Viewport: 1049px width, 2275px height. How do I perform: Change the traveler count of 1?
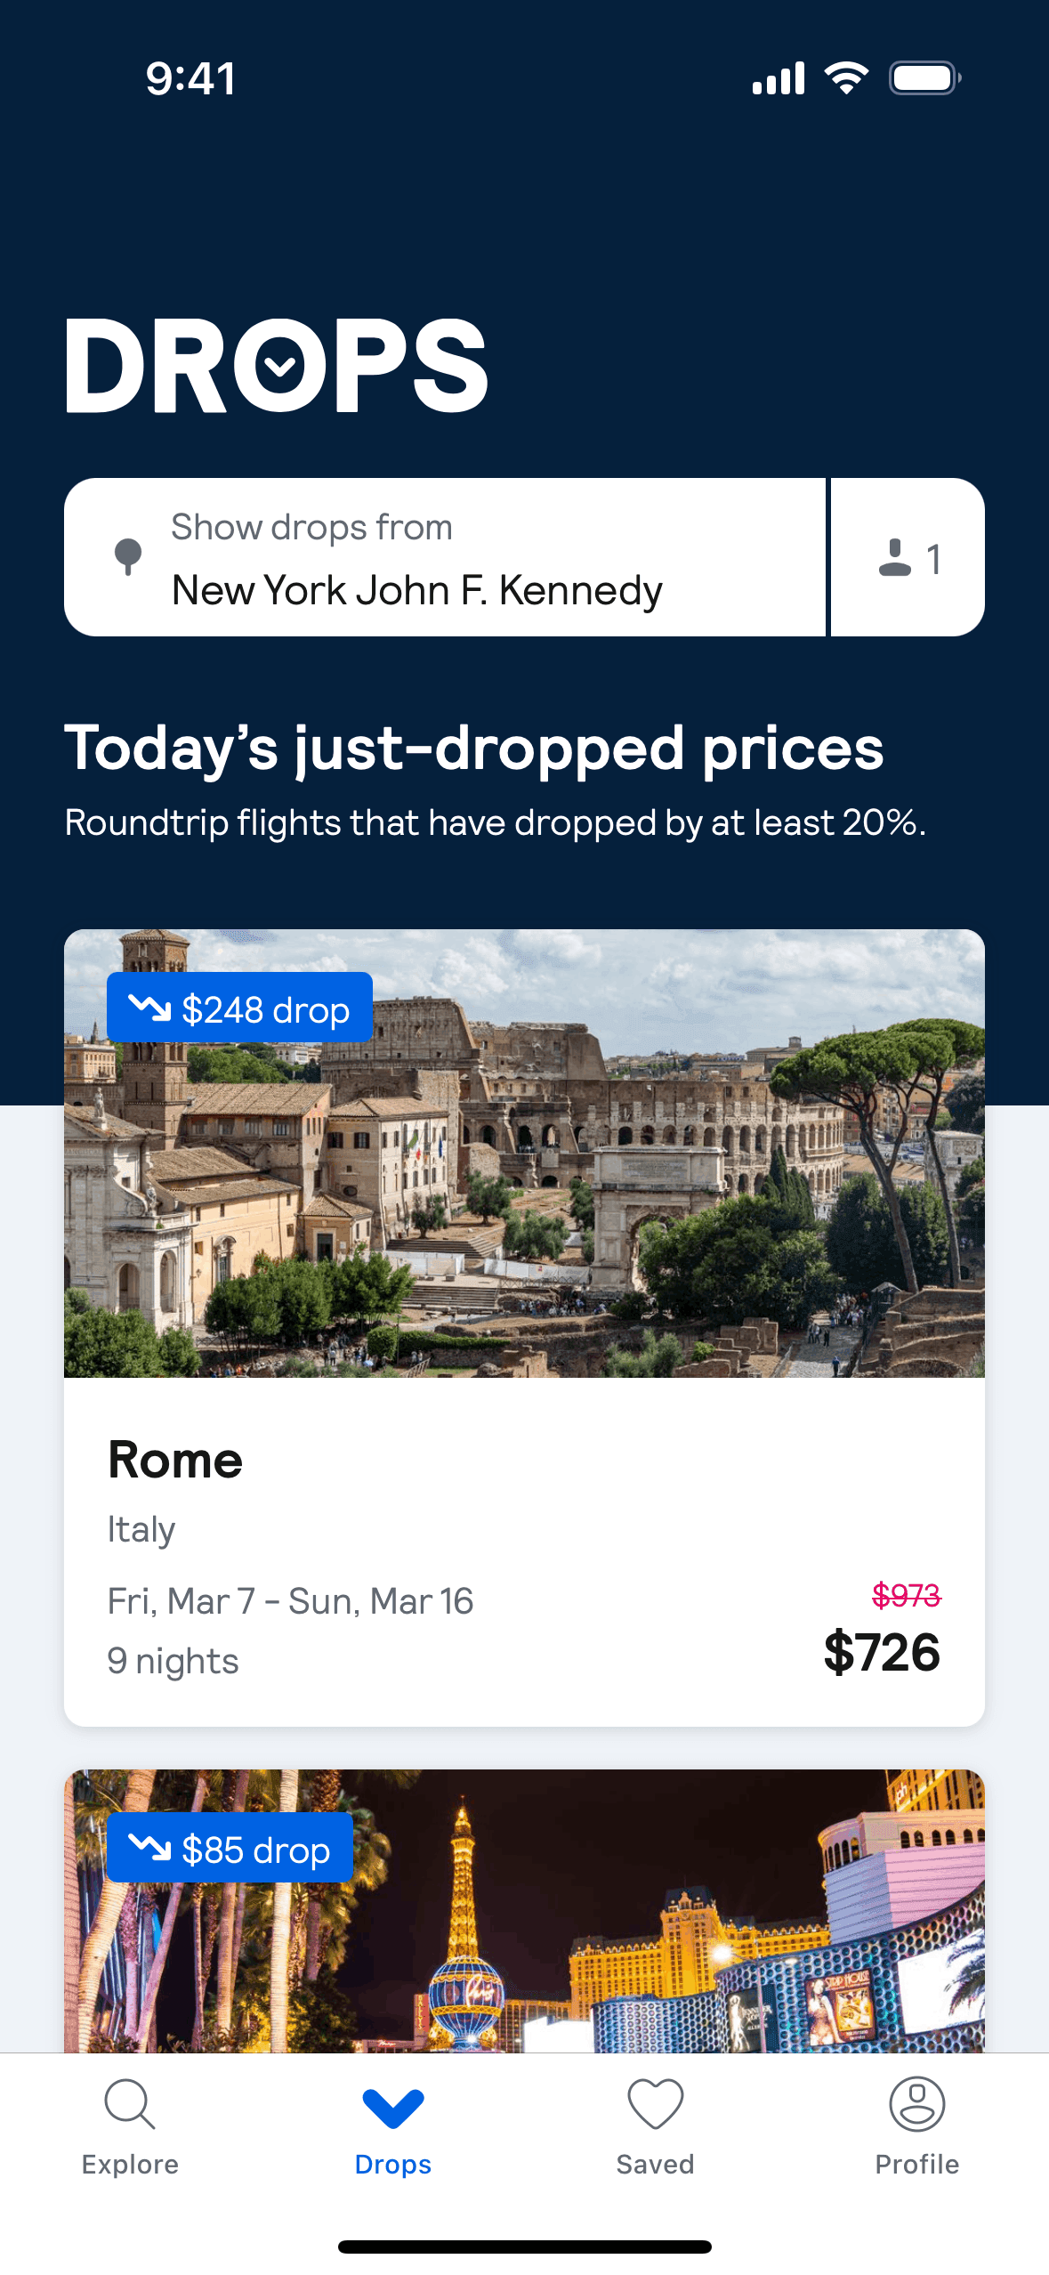click(933, 559)
